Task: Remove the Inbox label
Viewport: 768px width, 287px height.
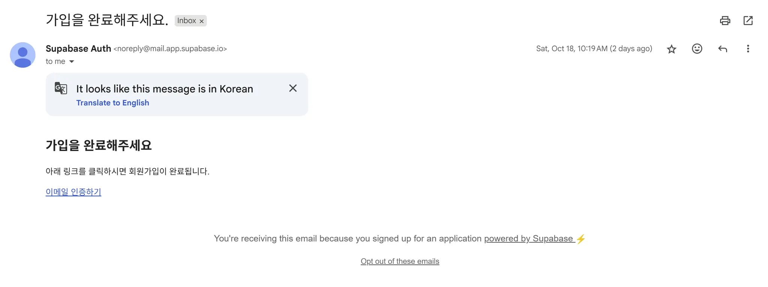Action: pos(202,21)
